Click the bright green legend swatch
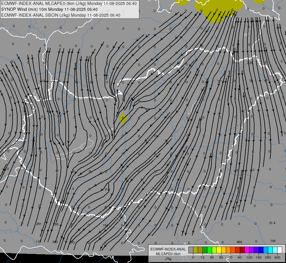The width and height of the screenshot is (286, 263). click(x=209, y=250)
